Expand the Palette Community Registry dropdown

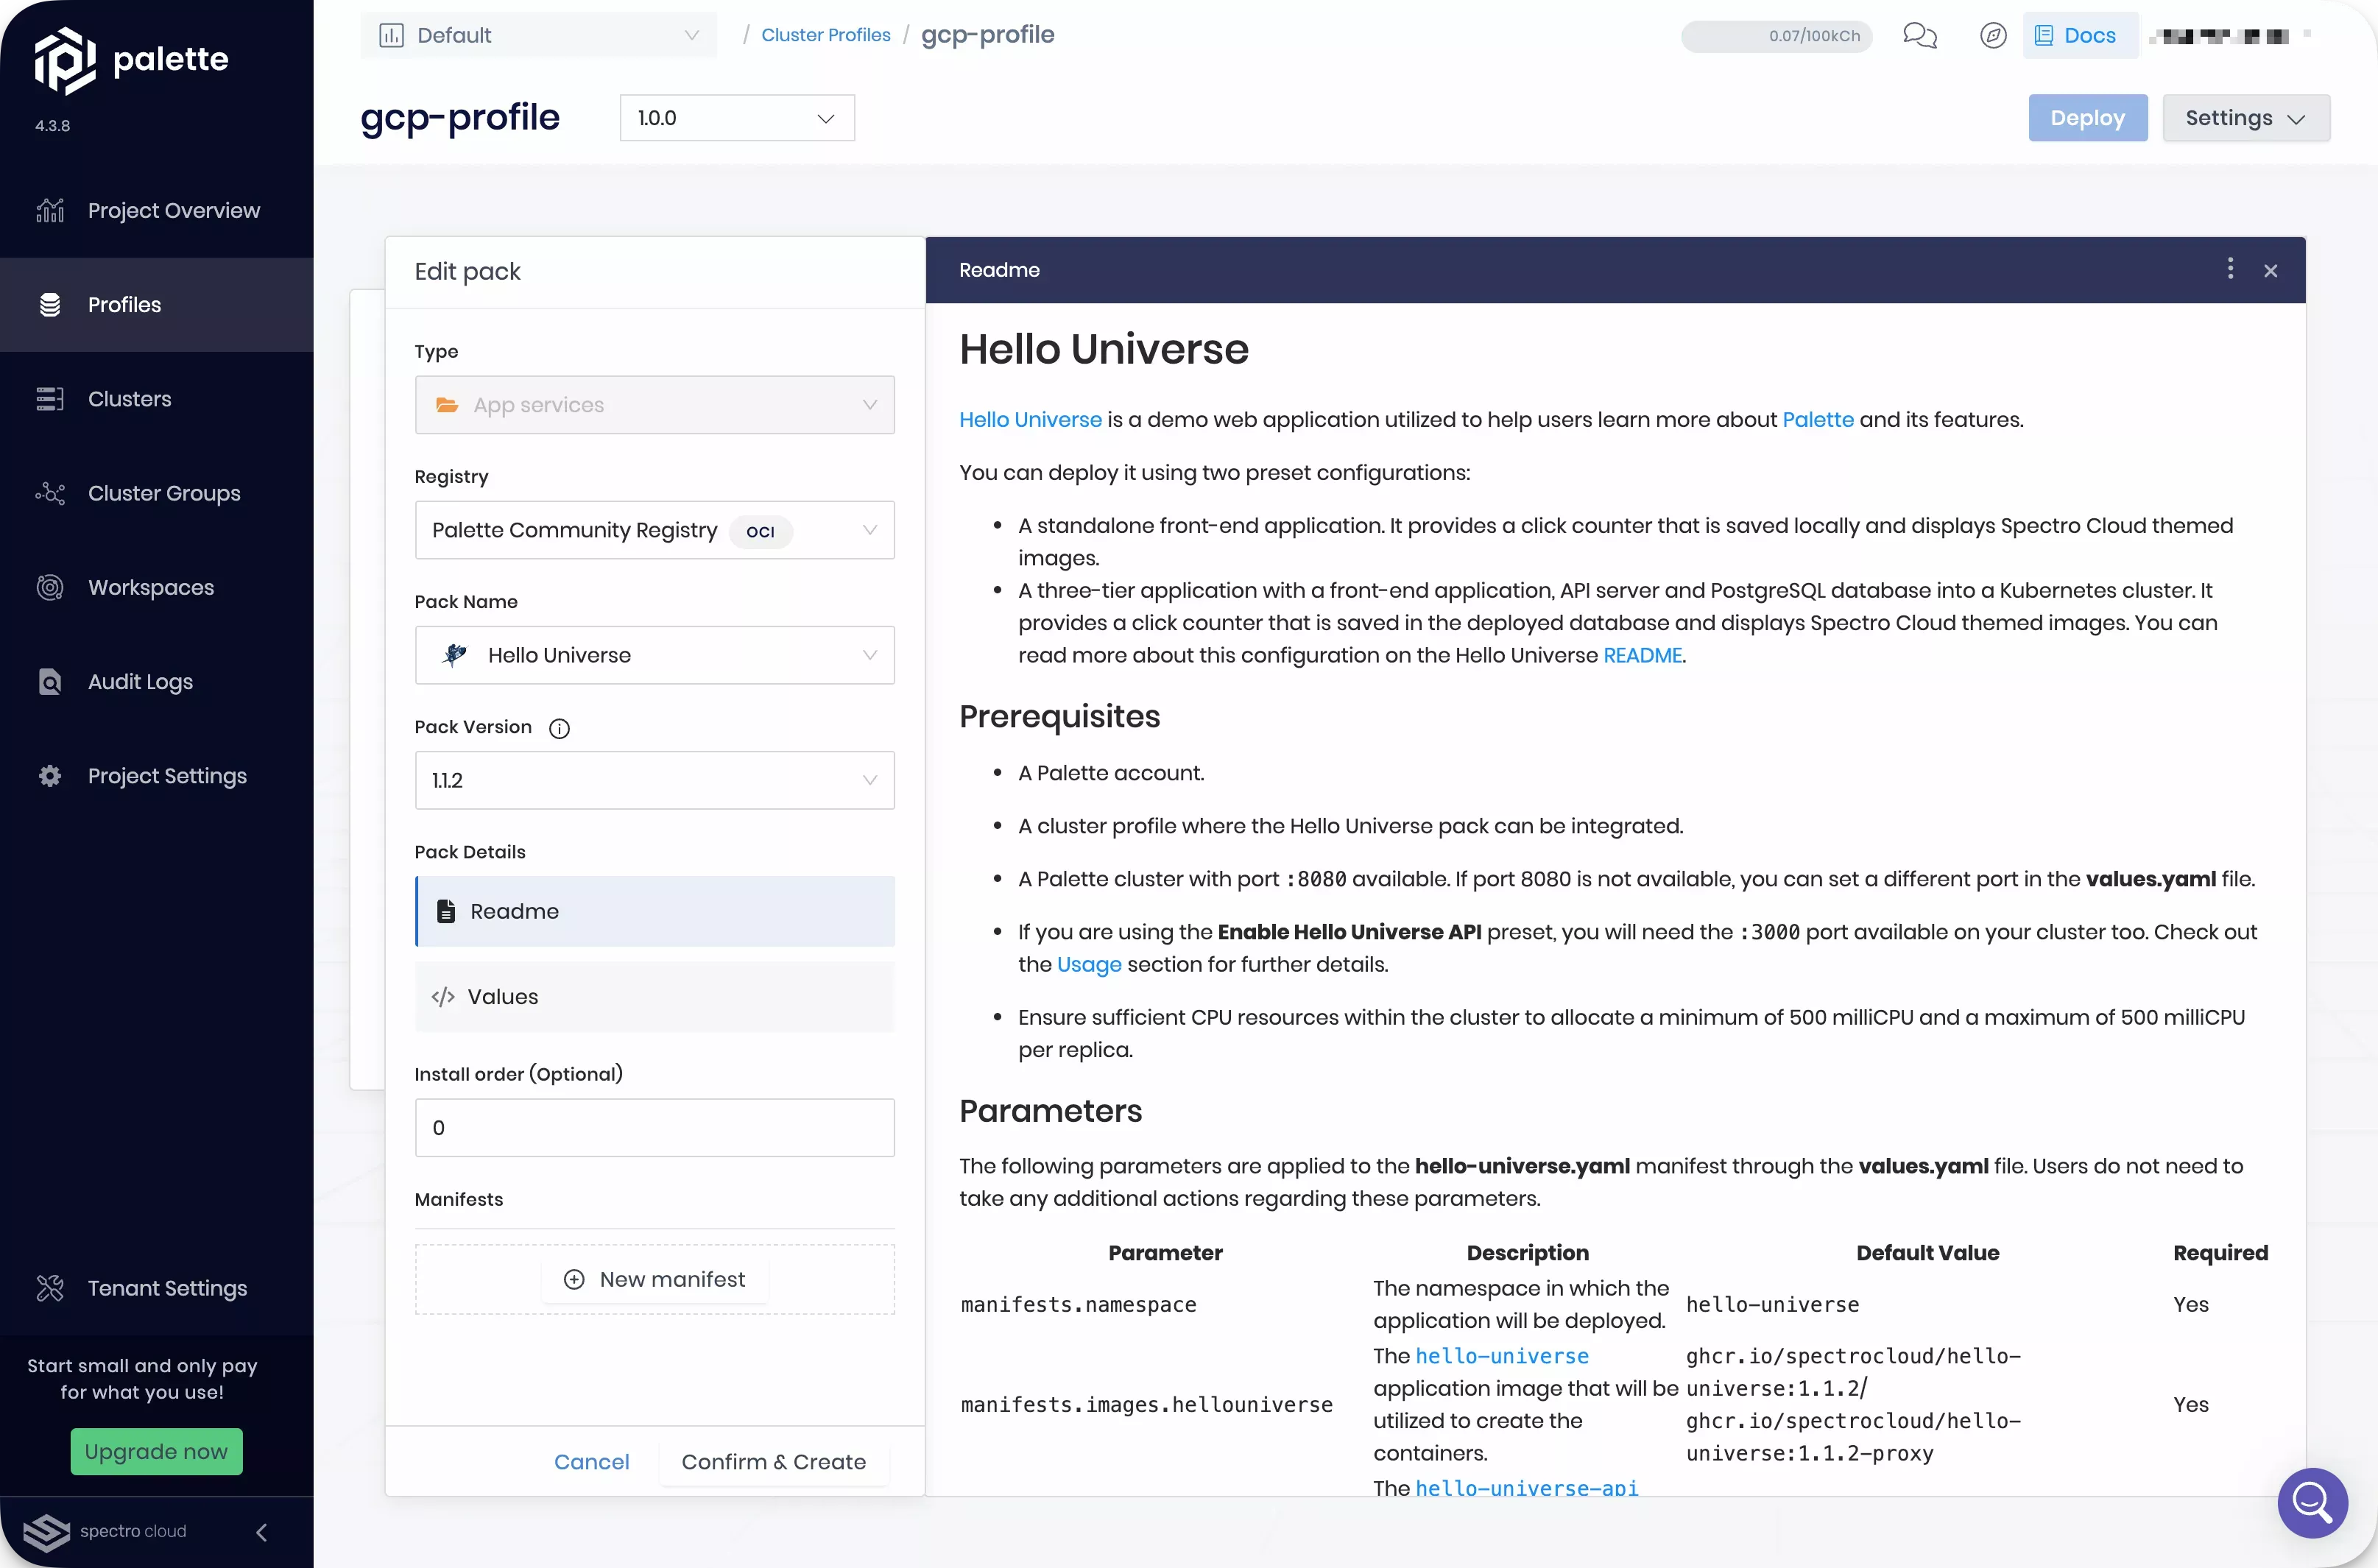(654, 530)
